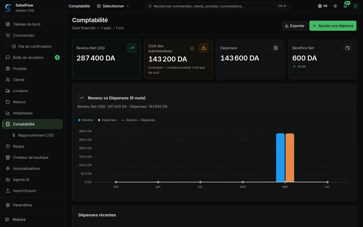Toggle the Revenu legend series

(86, 120)
